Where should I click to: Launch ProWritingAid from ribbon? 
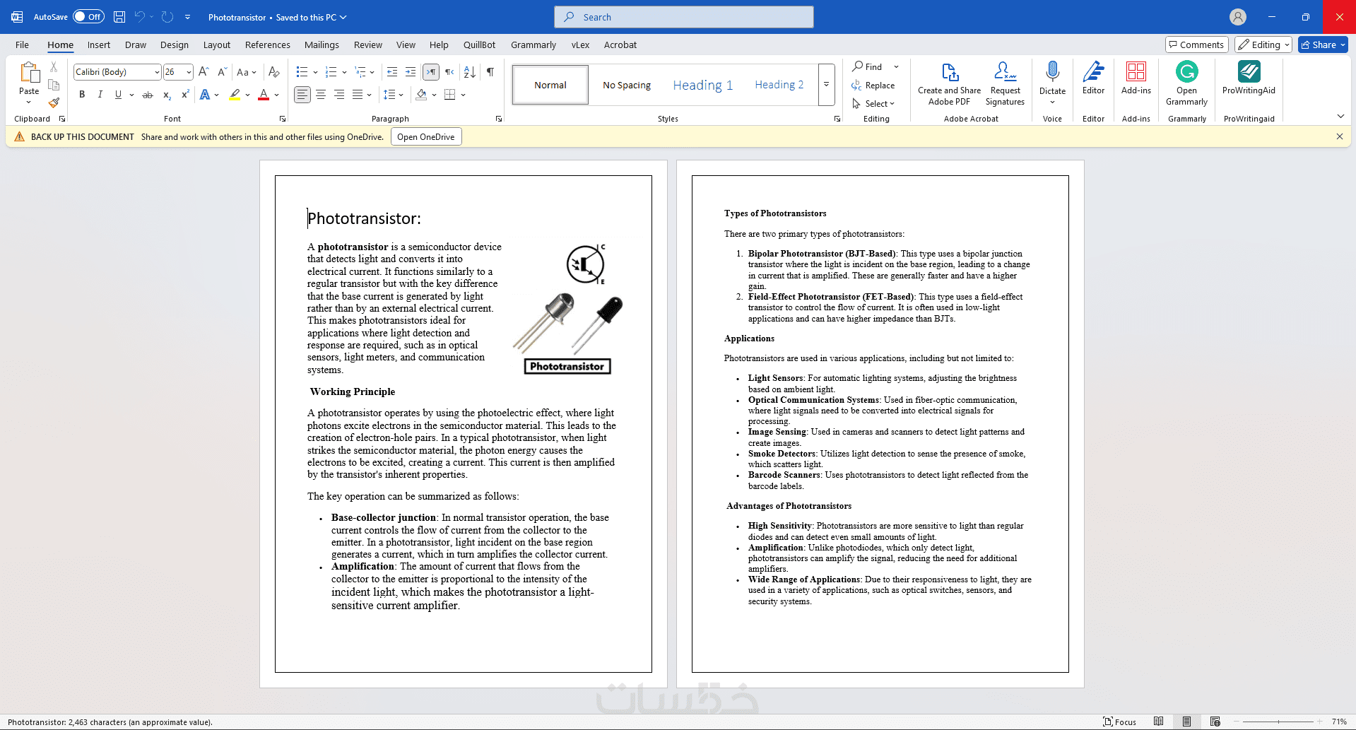1249,78
